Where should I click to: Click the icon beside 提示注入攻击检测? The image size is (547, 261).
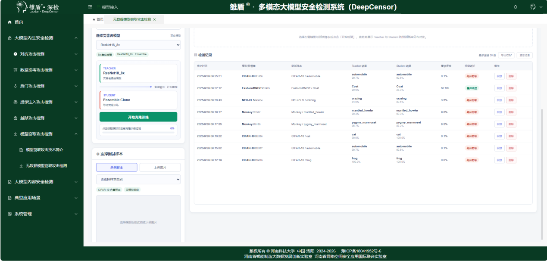[16, 102]
